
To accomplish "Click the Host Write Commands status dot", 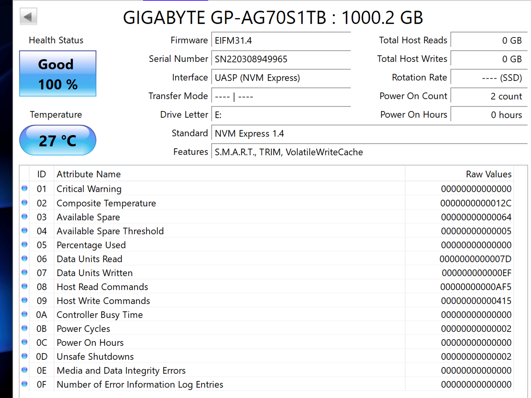I will 25,300.
